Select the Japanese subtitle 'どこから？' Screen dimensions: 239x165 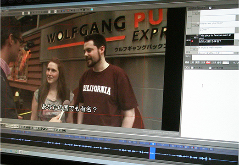(204, 29)
